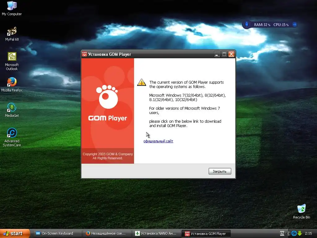The width and height of the screenshot is (317, 238).
Task: Click the Закрыть button in GOM installer
Action: (220, 171)
